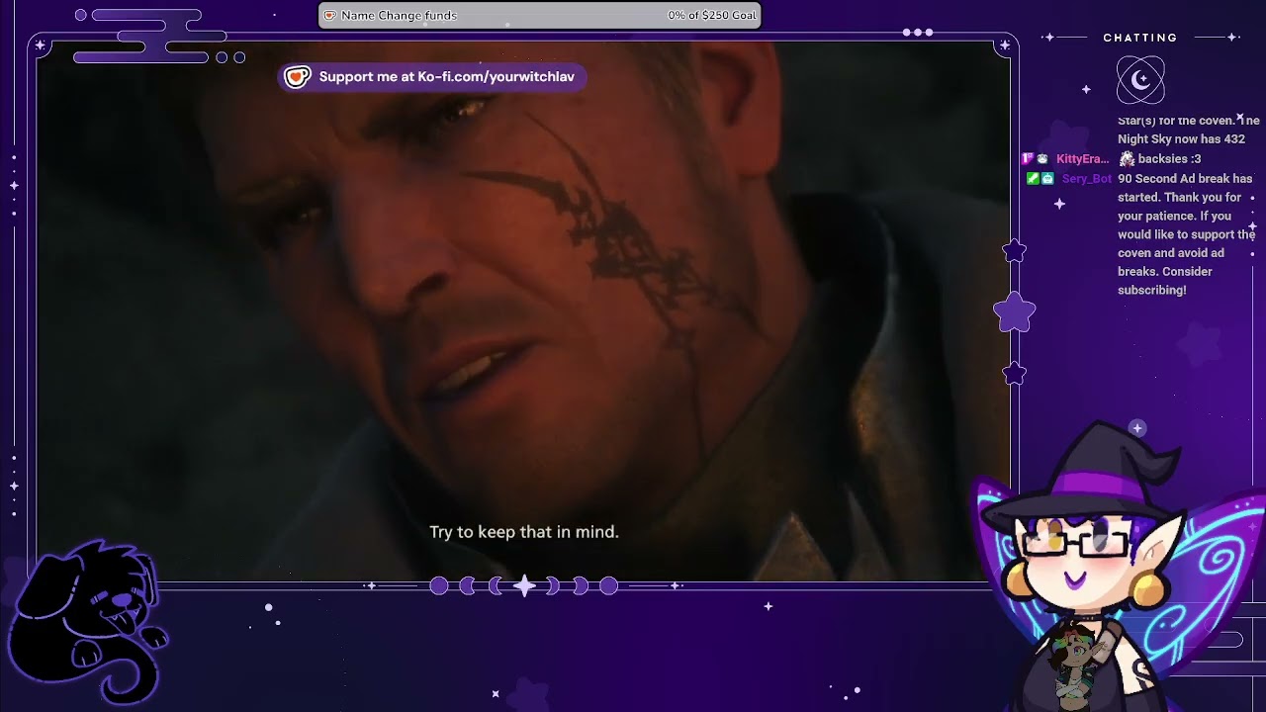Click the 'Night Sky now has 432' chat line

[x=1181, y=139]
